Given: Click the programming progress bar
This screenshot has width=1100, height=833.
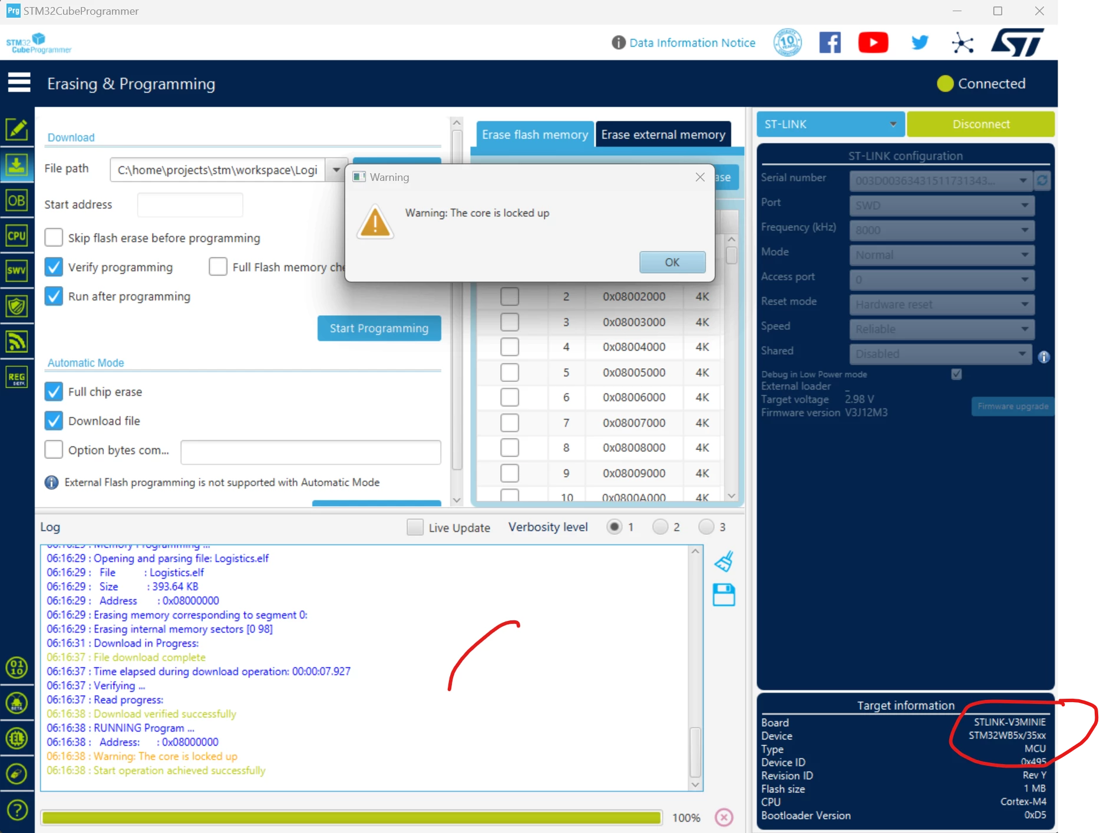Looking at the screenshot, I should pos(352,817).
